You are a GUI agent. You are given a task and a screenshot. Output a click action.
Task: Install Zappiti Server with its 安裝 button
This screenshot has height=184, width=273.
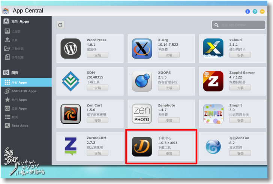[x=240, y=88]
